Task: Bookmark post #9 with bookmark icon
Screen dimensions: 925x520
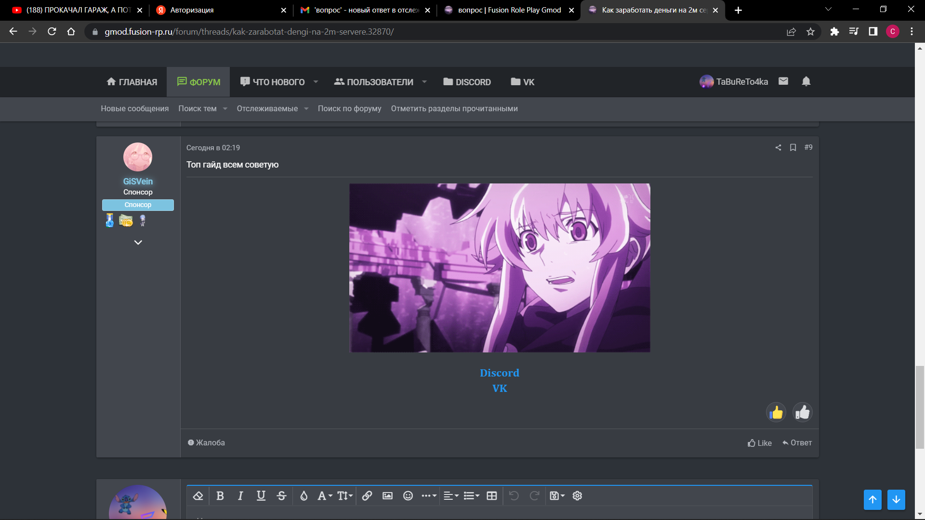Action: pyautogui.click(x=793, y=147)
